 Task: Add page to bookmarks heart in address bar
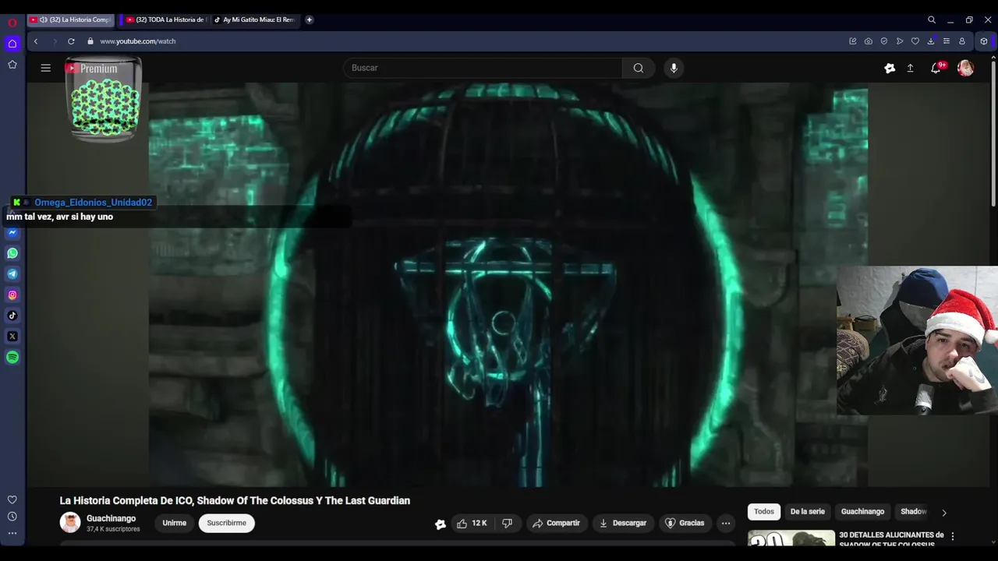(915, 41)
